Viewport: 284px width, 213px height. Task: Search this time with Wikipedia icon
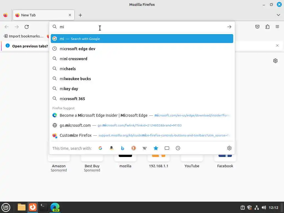144,148
